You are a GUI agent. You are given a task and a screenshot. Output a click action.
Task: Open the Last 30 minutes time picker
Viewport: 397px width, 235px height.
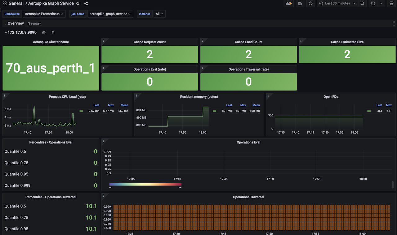[337, 3]
